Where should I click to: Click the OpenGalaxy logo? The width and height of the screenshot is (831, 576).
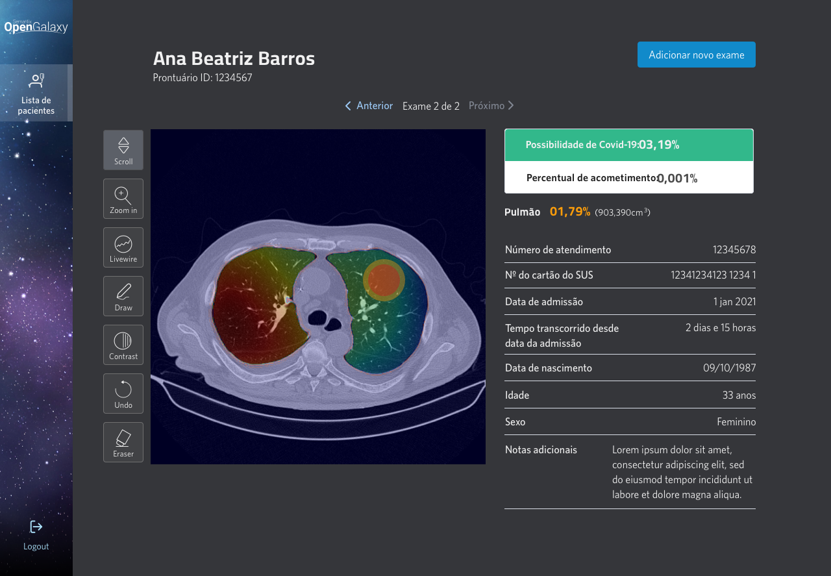(36, 27)
